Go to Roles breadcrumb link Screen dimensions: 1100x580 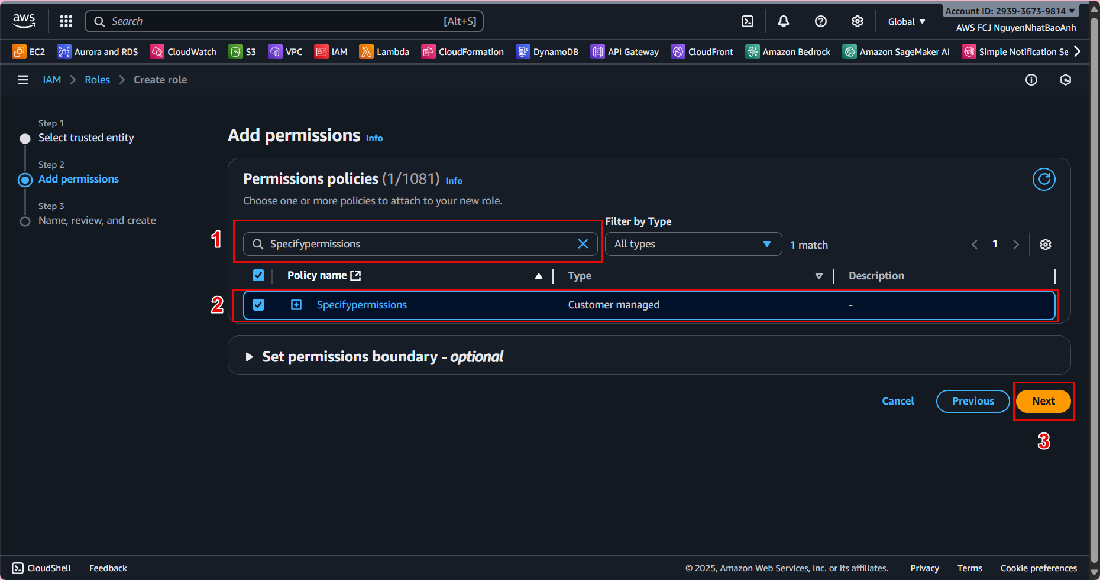pyautogui.click(x=97, y=80)
